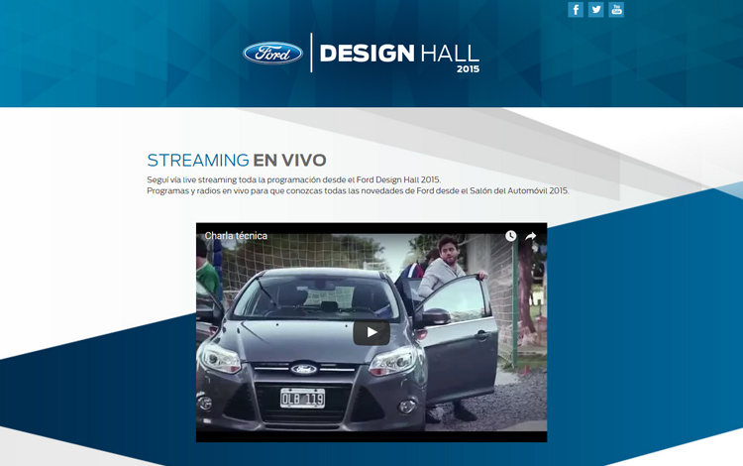Click the OLB 119 license plate in video
This screenshot has width=743, height=466.
tap(302, 398)
